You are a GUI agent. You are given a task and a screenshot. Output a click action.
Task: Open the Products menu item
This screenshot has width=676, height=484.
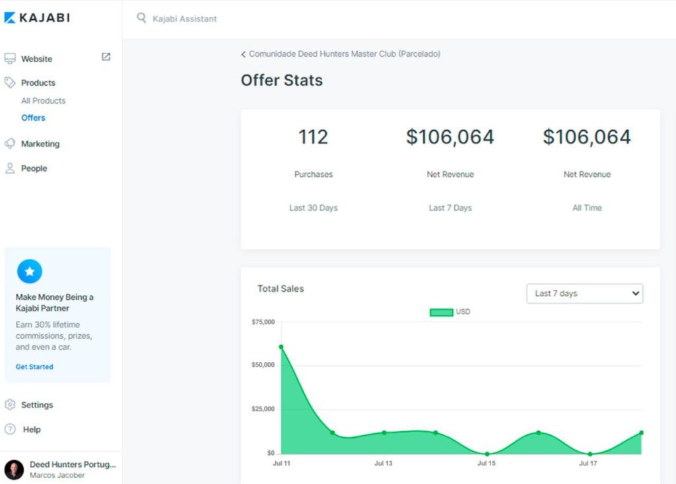pyautogui.click(x=38, y=83)
